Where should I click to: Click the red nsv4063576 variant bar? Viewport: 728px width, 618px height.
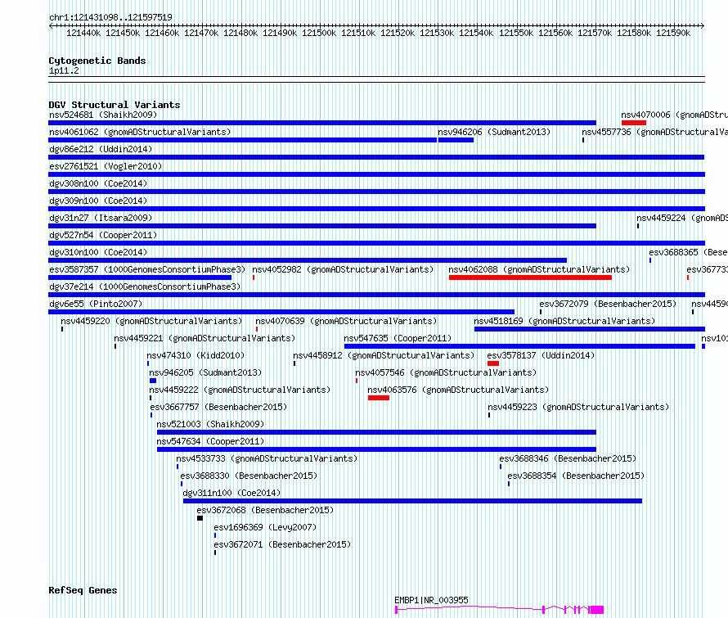tap(379, 398)
